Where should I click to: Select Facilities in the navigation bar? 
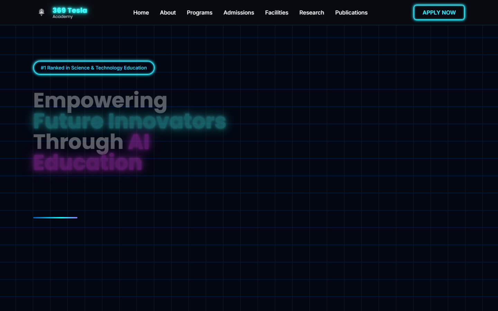pos(277,12)
